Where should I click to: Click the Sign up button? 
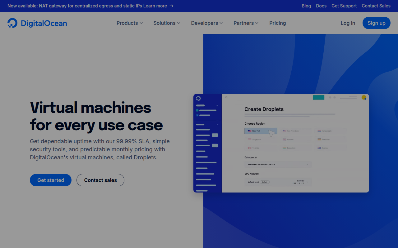point(376,23)
